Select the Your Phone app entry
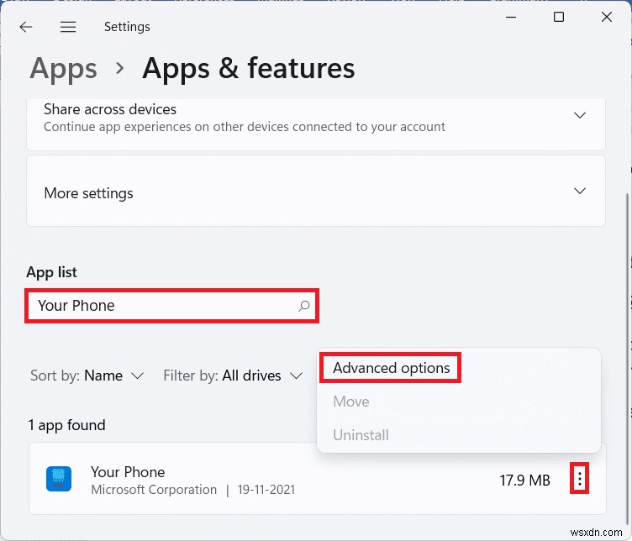The width and height of the screenshot is (632, 541). pyautogui.click(x=252, y=480)
